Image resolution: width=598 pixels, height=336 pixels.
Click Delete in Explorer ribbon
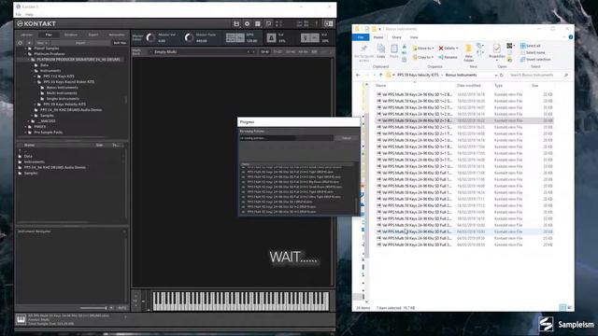pos(448,49)
